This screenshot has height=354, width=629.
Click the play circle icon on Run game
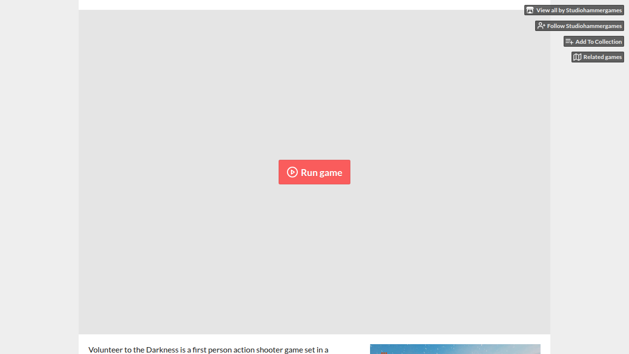292,172
